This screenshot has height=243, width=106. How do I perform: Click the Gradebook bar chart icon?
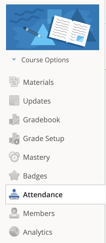pyautogui.click(x=14, y=119)
